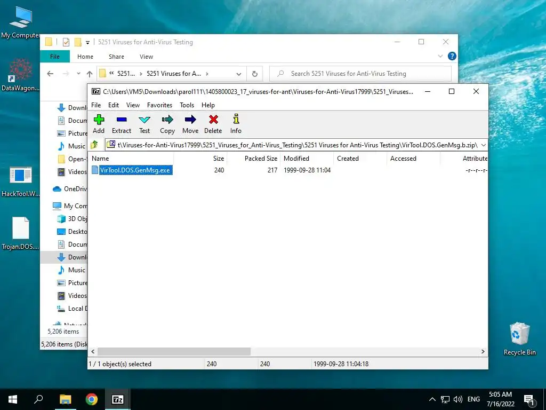The width and height of the screenshot is (546, 410).
Task: Open the Tools menu
Action: (x=187, y=105)
